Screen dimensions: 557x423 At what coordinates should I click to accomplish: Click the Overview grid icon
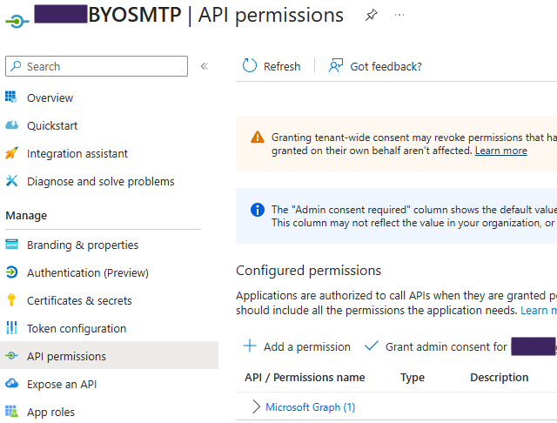10,97
